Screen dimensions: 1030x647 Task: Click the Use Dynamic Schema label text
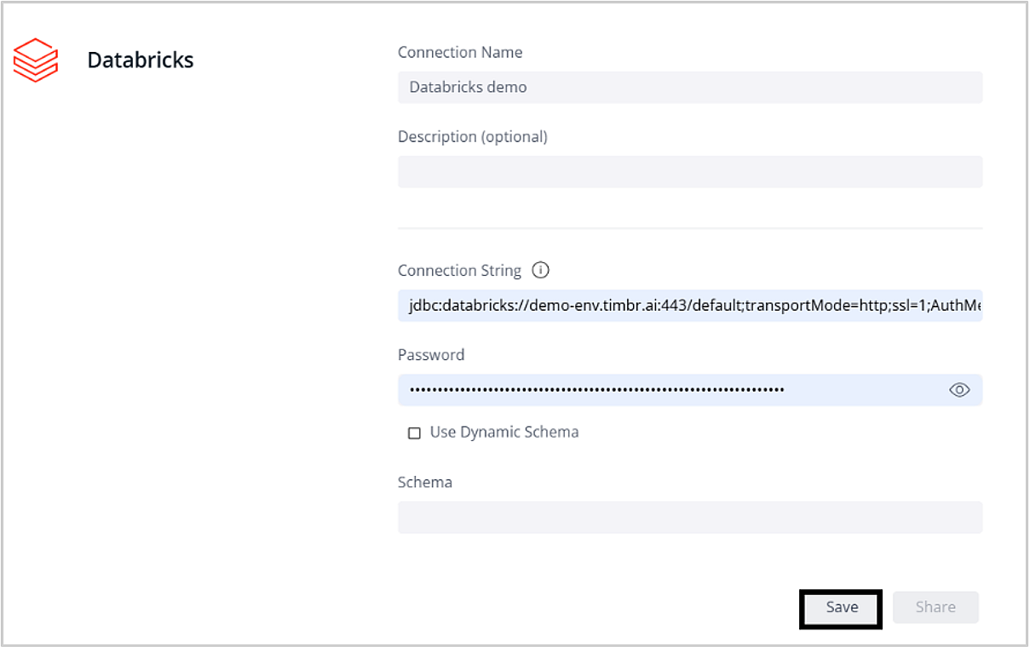(503, 432)
